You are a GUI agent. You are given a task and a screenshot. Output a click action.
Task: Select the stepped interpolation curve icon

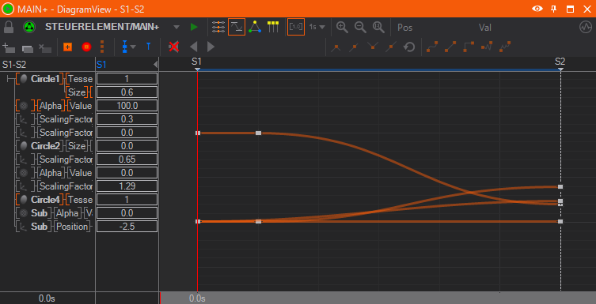pos(469,47)
